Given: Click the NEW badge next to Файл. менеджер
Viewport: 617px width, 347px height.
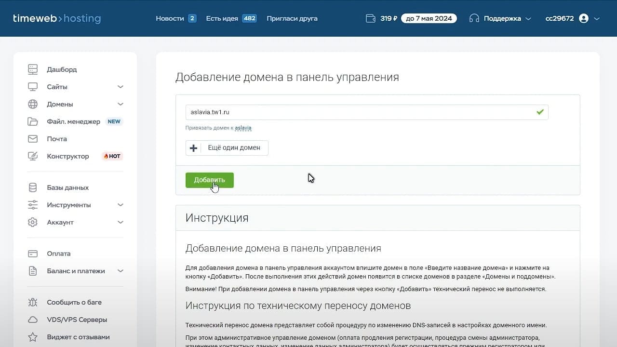Looking at the screenshot, I should 114,121.
